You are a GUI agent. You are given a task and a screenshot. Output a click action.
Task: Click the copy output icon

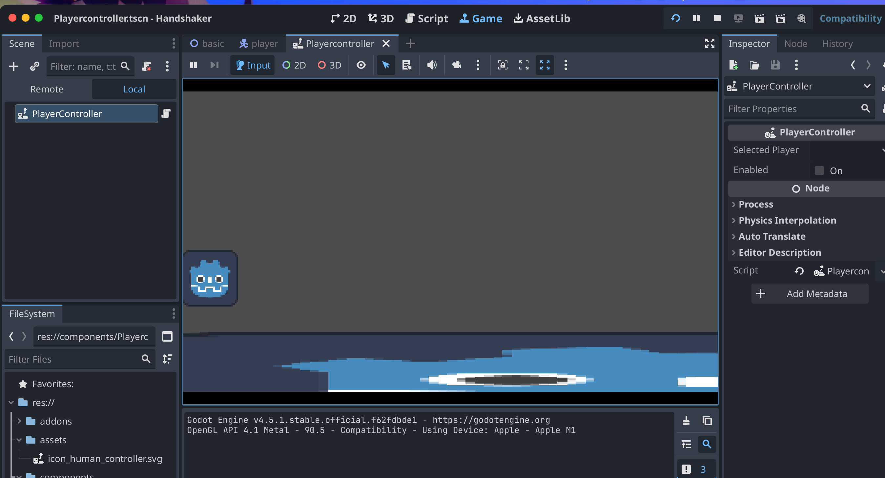point(707,421)
